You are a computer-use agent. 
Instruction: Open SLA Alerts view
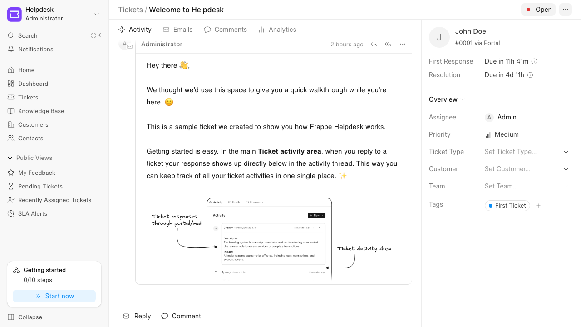[54, 213]
